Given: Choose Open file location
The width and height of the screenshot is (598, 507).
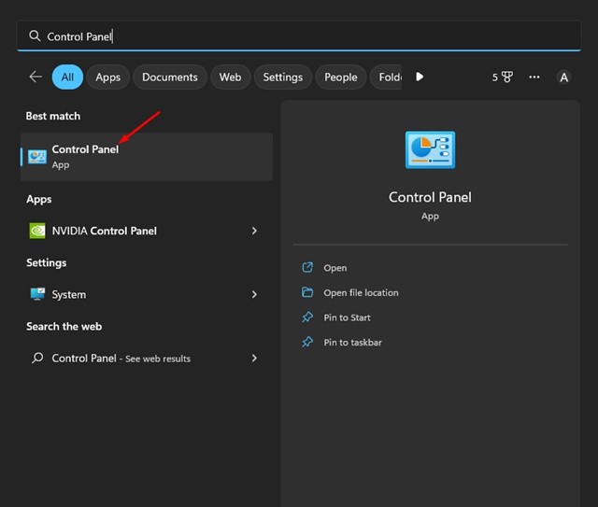Looking at the screenshot, I should click(361, 292).
